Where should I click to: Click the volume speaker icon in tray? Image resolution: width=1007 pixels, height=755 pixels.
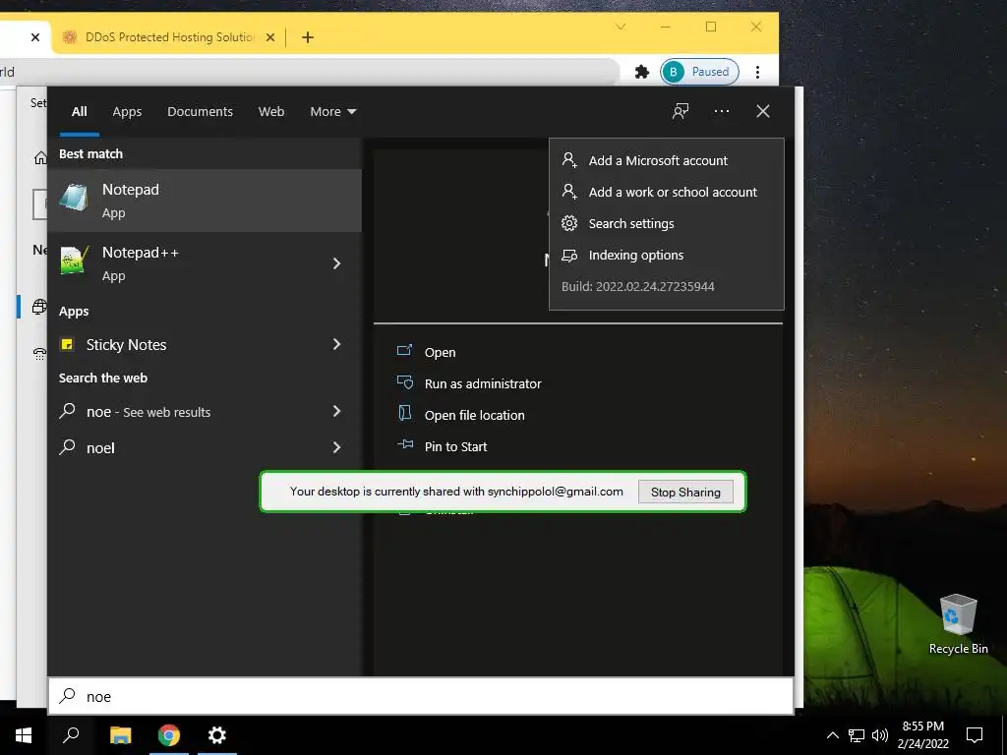pyautogui.click(x=880, y=735)
